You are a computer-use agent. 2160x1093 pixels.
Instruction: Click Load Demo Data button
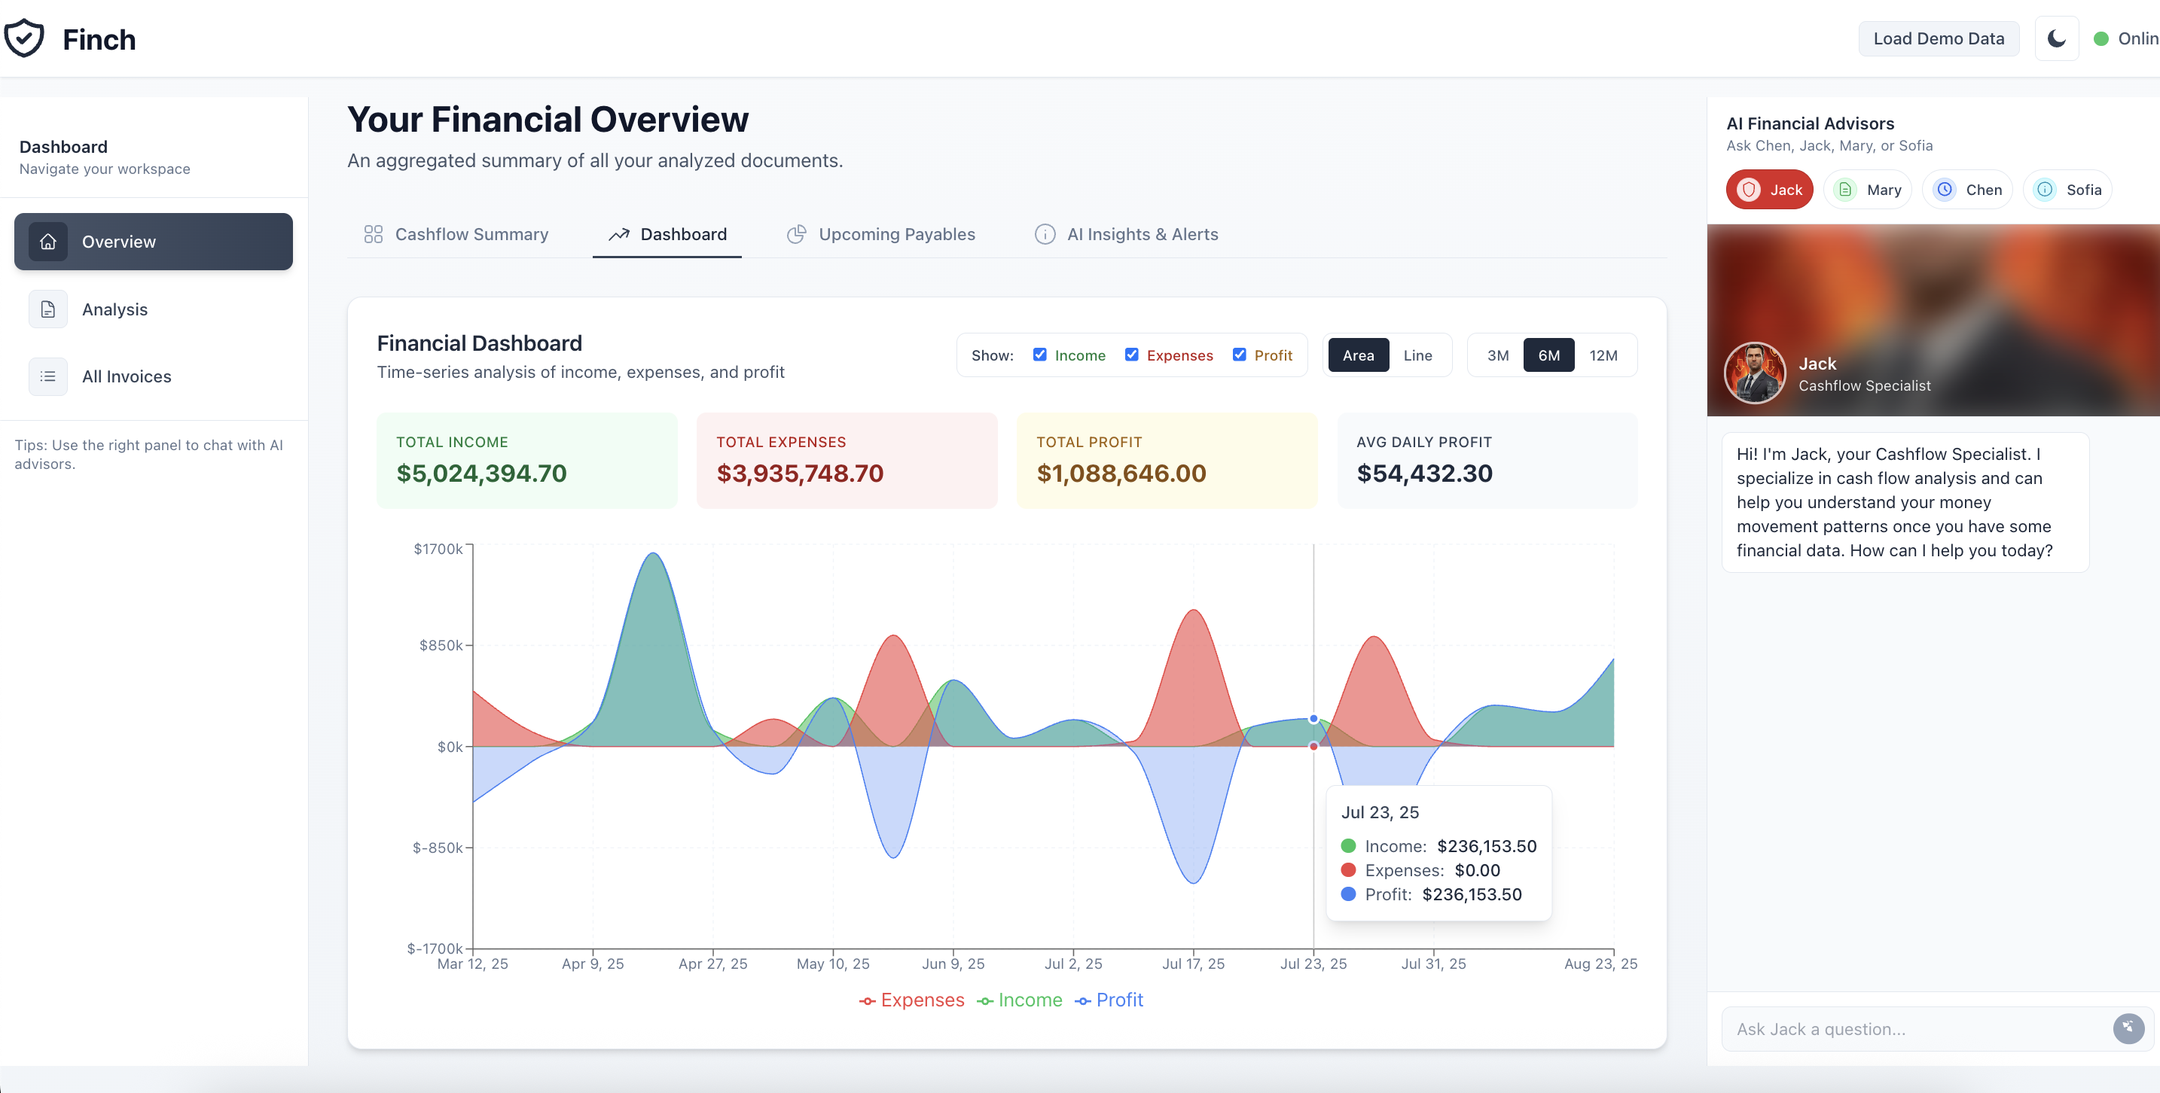[x=1938, y=38]
